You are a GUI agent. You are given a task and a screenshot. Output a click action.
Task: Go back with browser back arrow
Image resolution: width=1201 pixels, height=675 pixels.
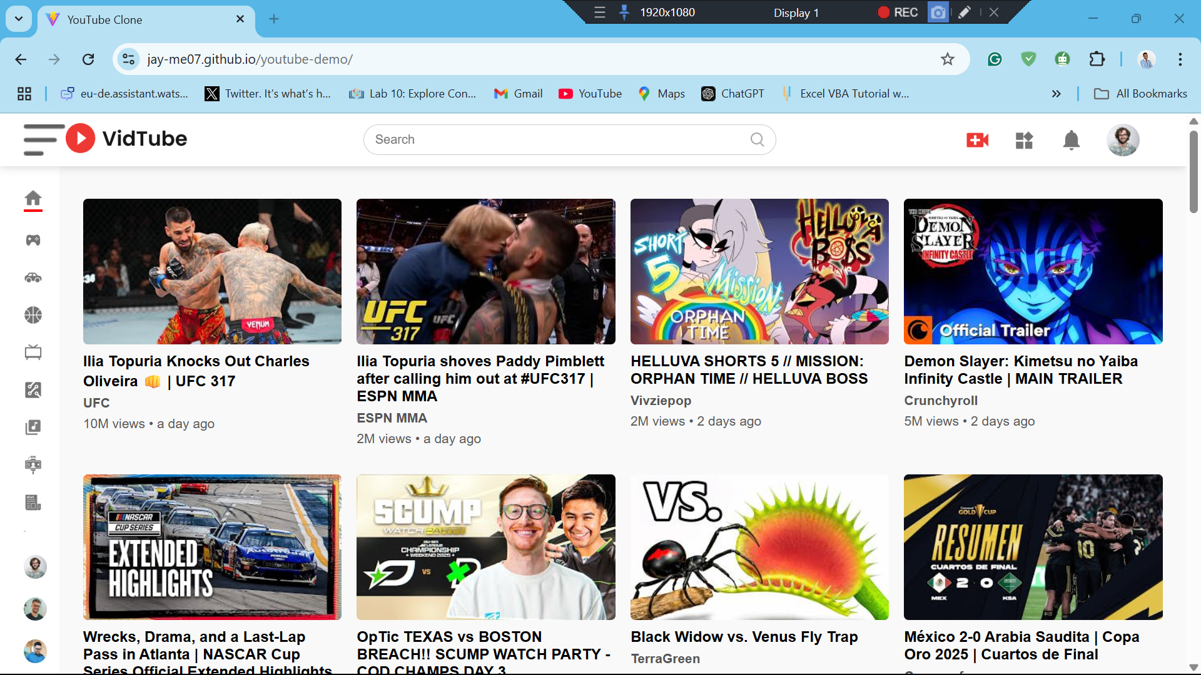[21, 59]
